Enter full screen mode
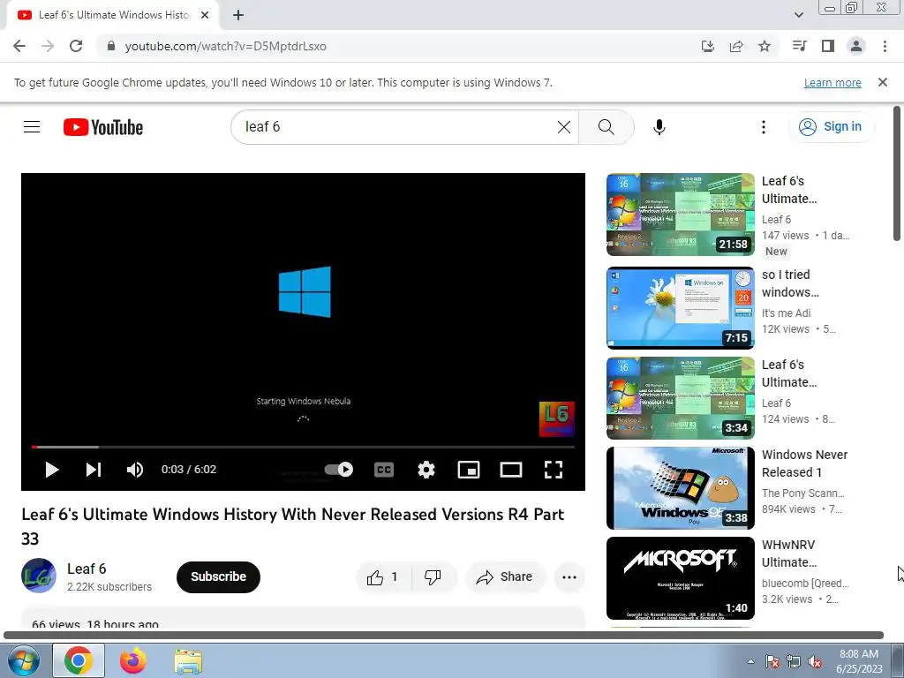The width and height of the screenshot is (904, 678). [x=554, y=470]
